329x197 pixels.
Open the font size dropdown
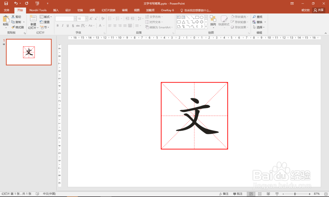click(x=87, y=19)
